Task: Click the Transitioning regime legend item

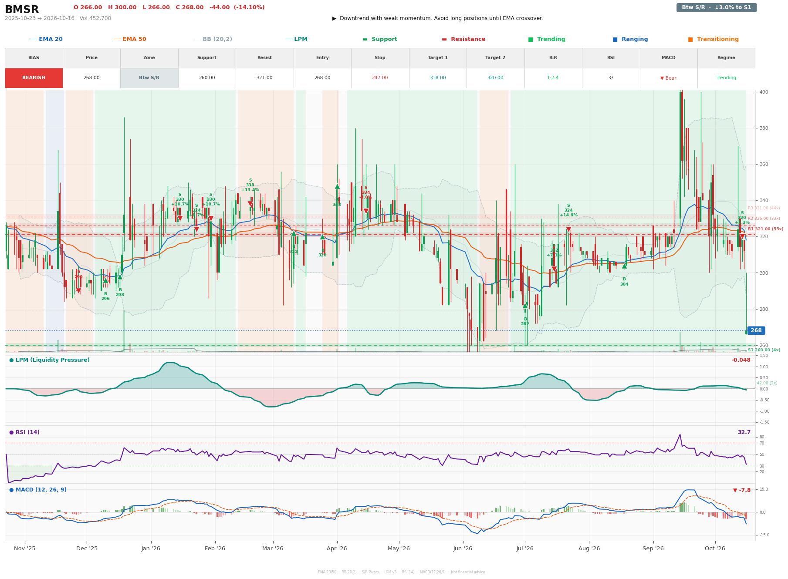Action: 713,39
